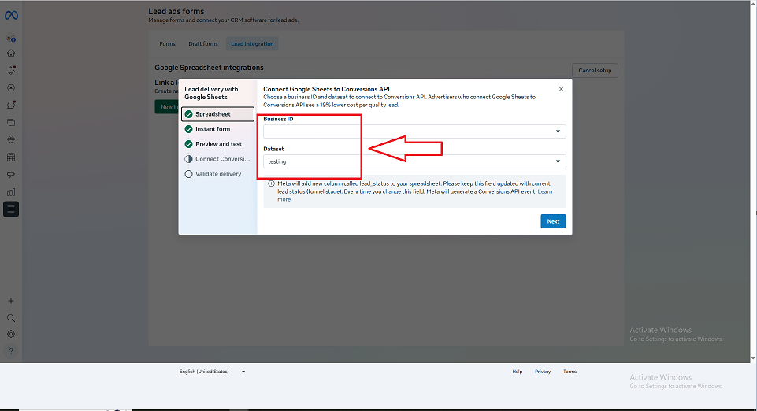Screen dimensions: 757x411
Task: Open the bar chart insights icon
Action: [11, 191]
